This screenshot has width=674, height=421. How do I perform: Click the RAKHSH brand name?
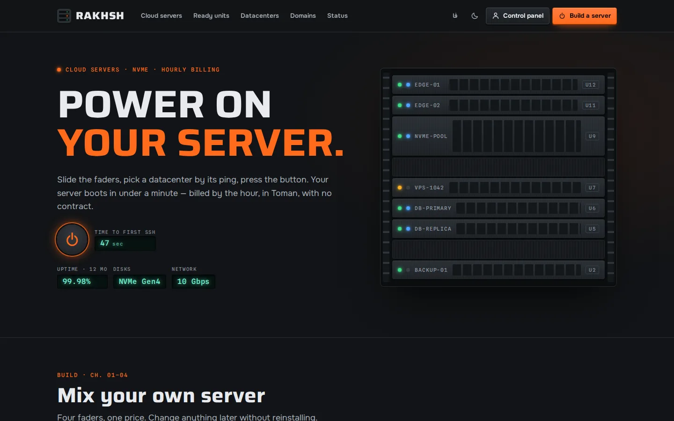100,16
